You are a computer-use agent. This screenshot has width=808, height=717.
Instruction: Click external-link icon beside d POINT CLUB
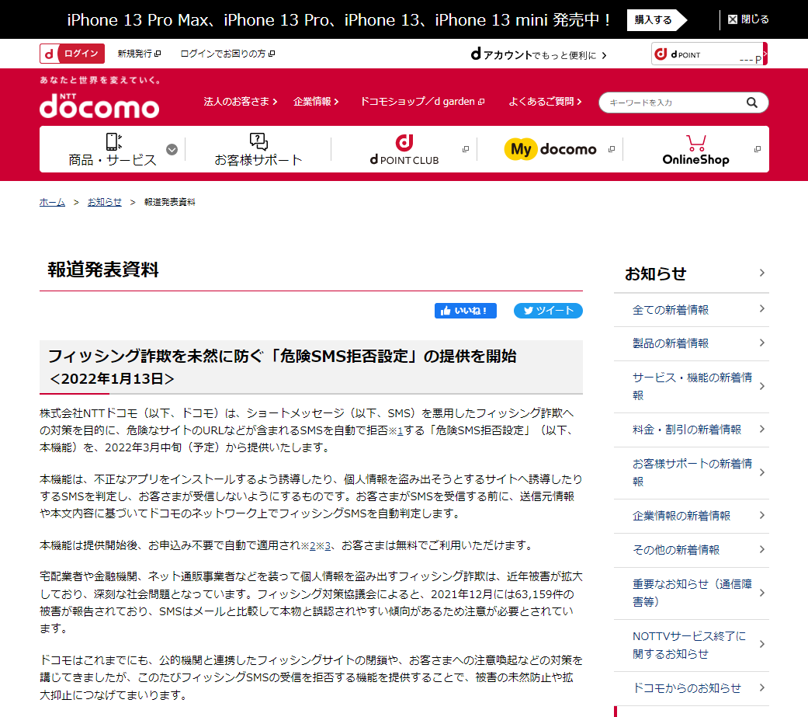tap(466, 149)
